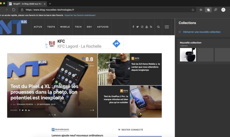
Task: Open the YouTube icon in site header
Action: (x=146, y=27)
